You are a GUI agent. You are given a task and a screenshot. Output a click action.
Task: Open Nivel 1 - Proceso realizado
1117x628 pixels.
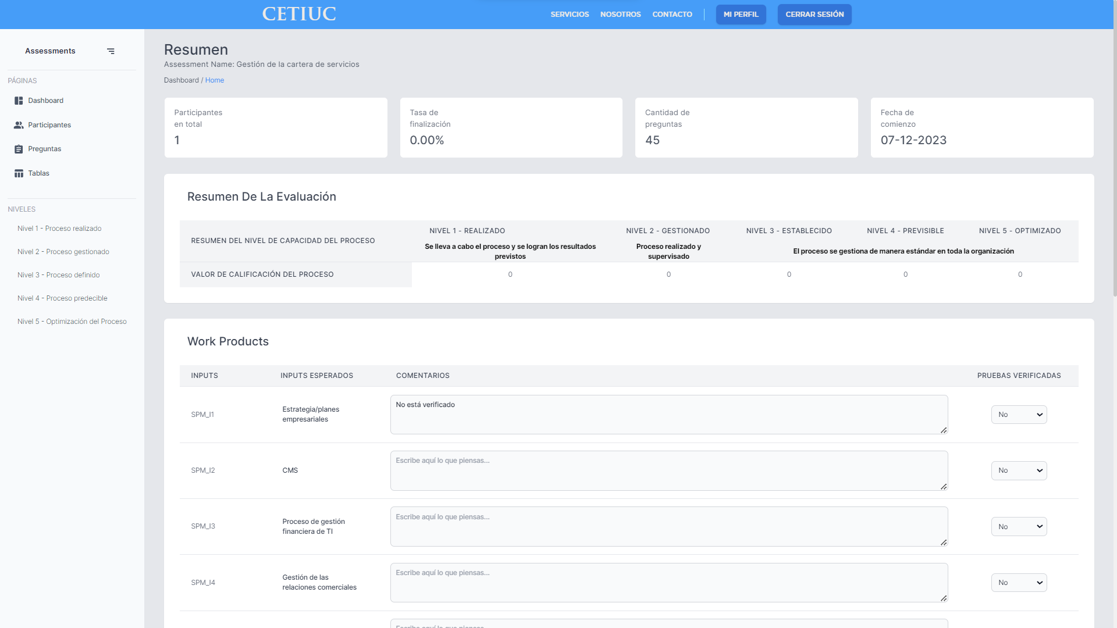tap(59, 228)
